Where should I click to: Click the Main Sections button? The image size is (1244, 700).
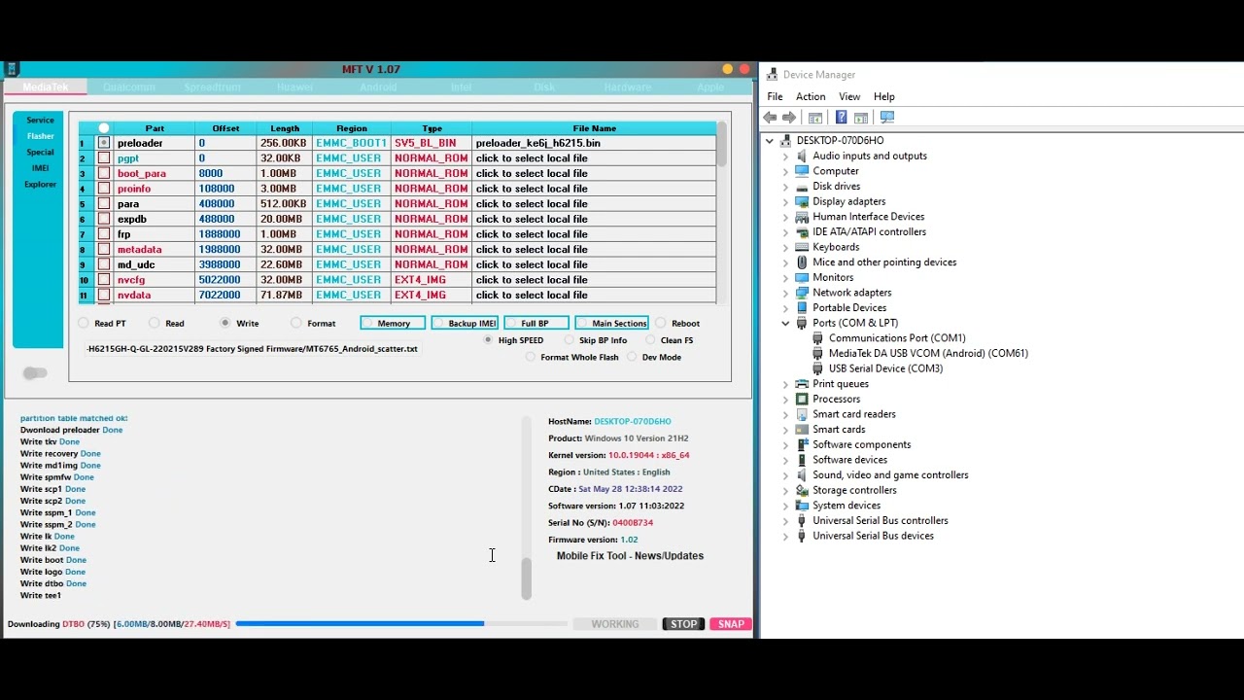(x=611, y=324)
